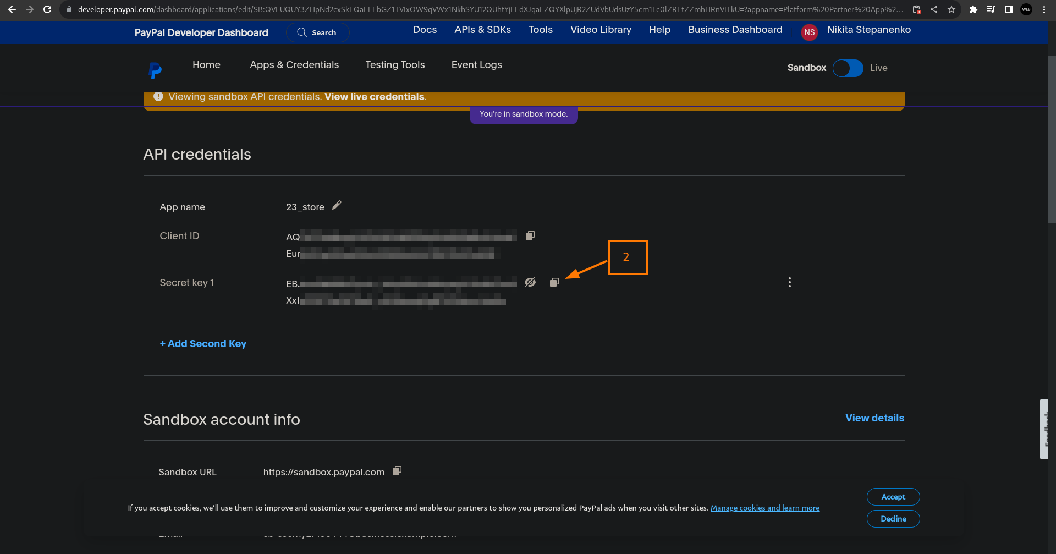Open the Chrome three-dot menu
Image resolution: width=1056 pixels, height=554 pixels.
click(x=1044, y=9)
